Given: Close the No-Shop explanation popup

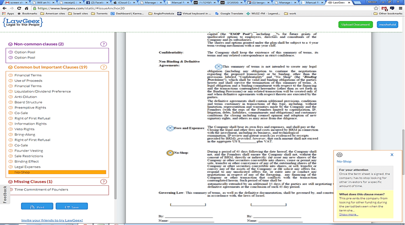Looking at the screenshot, I should (392, 155).
